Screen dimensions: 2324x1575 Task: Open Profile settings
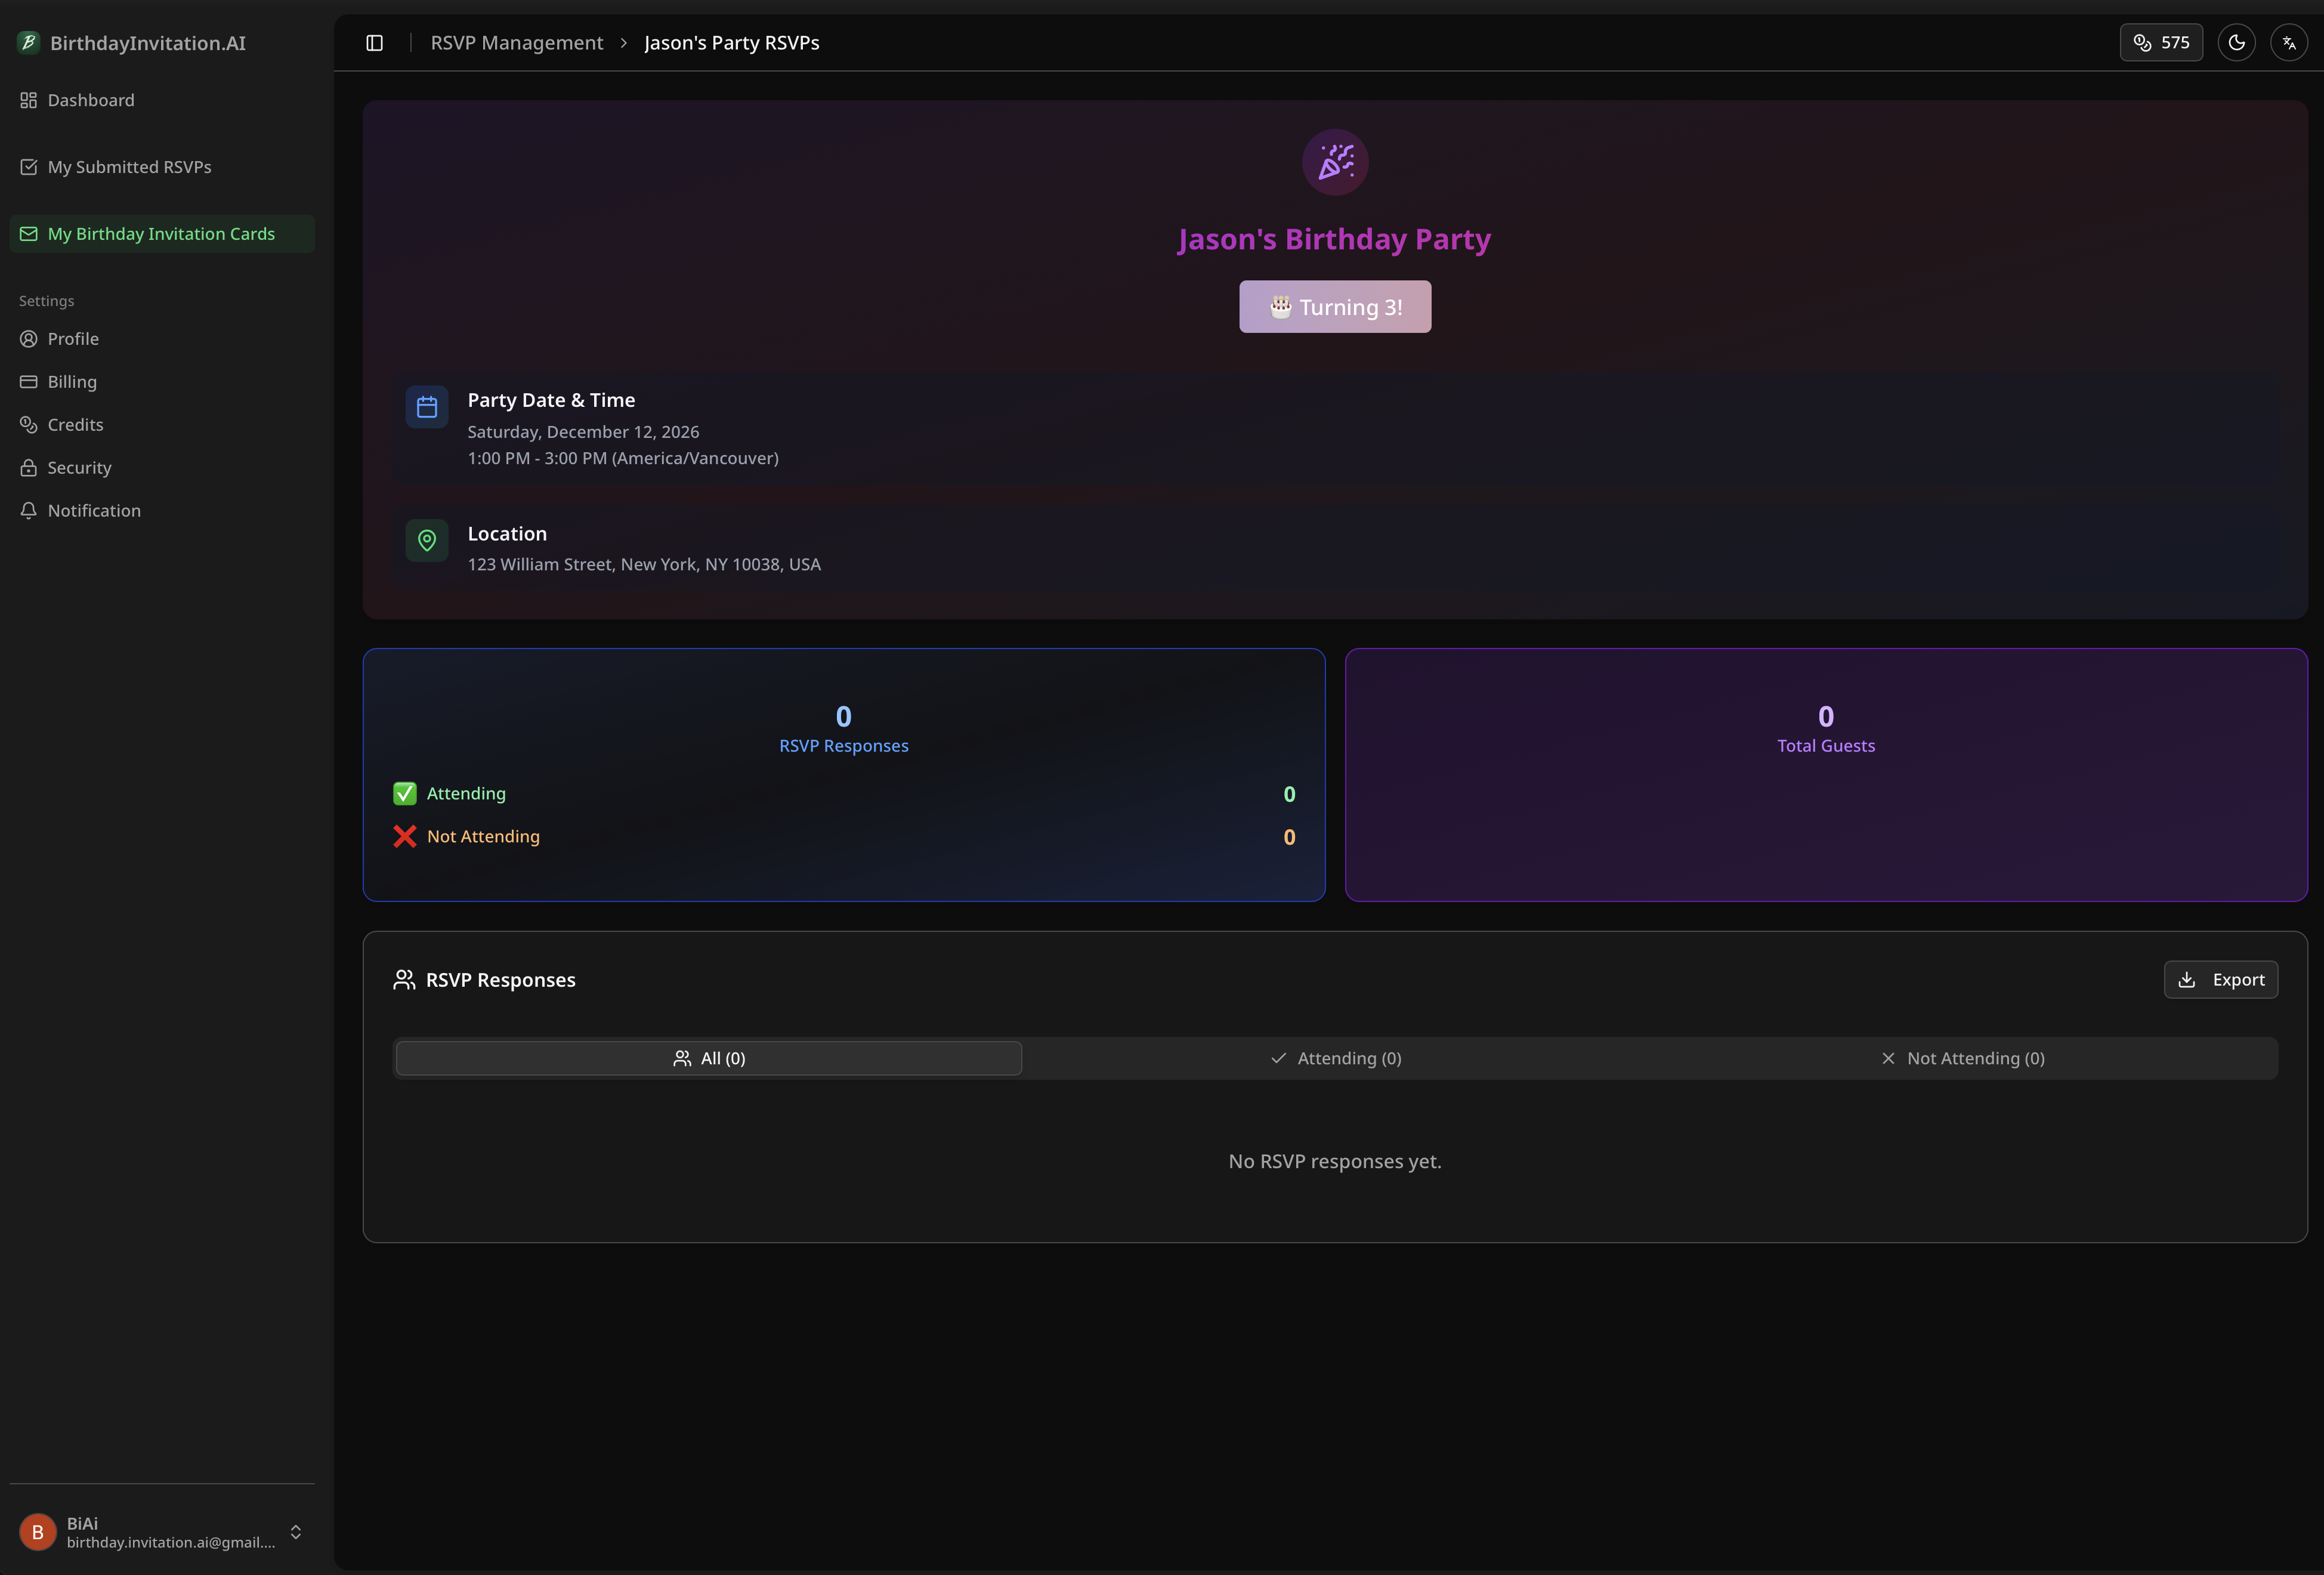click(x=73, y=339)
